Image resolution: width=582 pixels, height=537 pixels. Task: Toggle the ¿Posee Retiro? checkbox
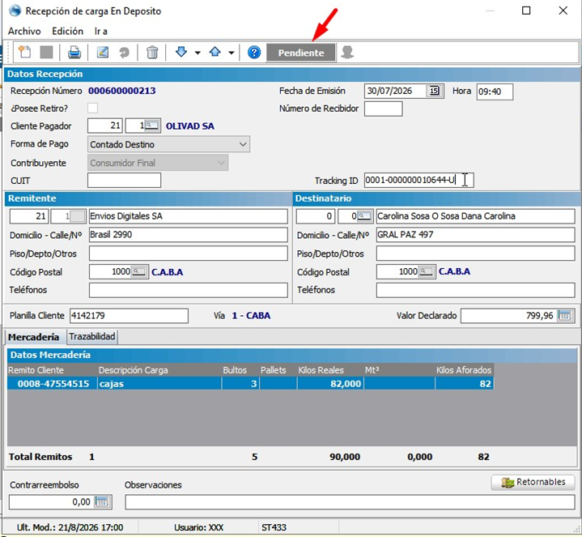[92, 108]
